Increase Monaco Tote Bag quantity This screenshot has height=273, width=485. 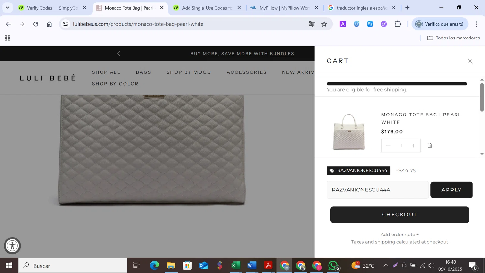click(414, 146)
